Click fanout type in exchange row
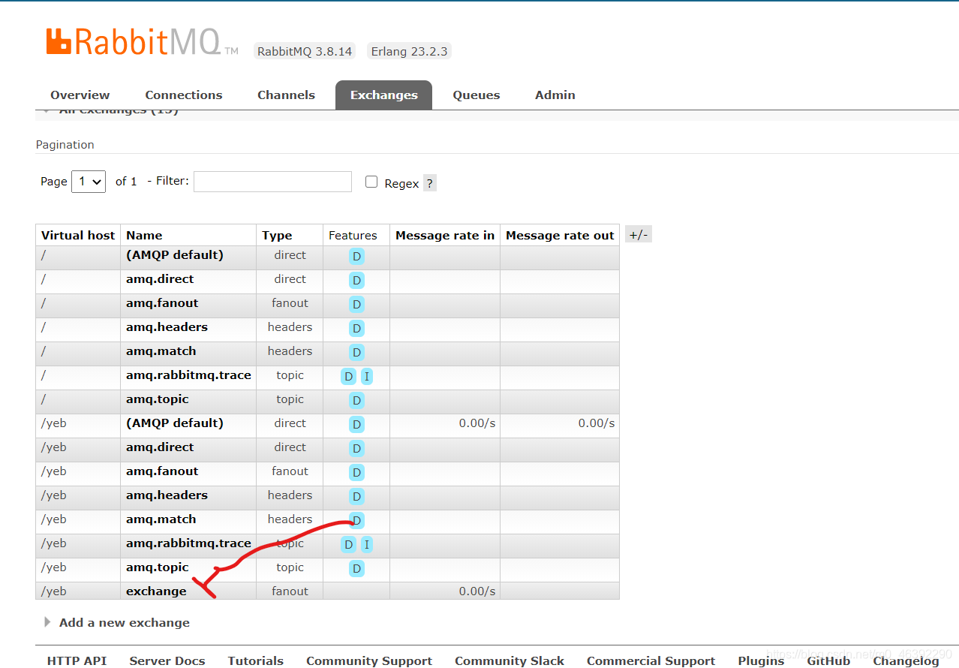 pyautogui.click(x=290, y=591)
